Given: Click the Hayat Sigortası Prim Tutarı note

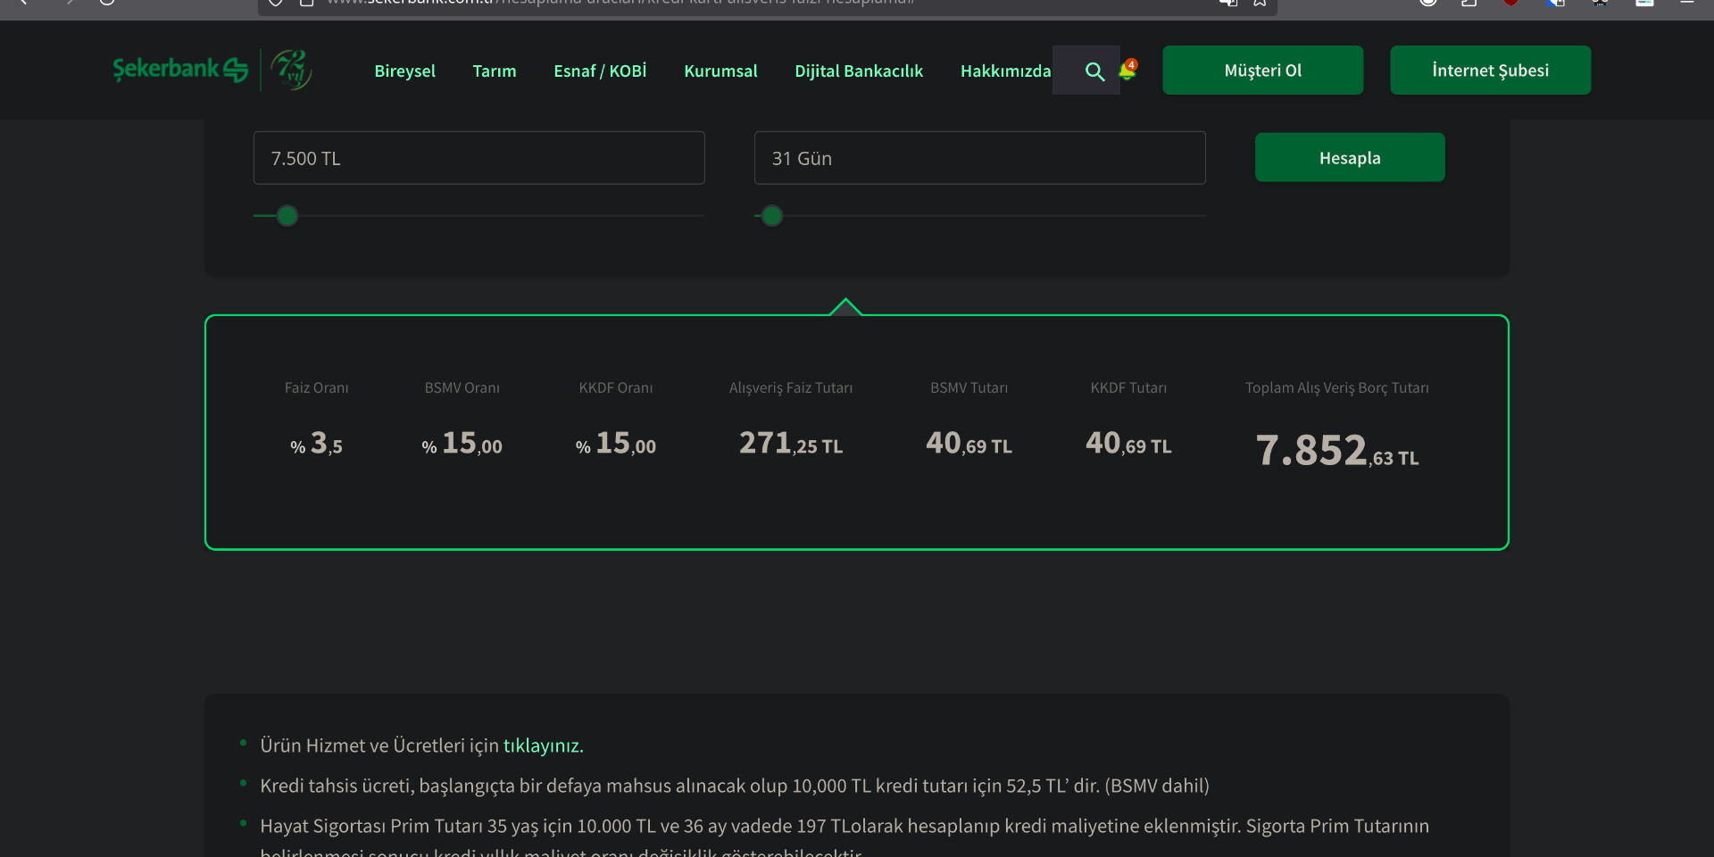Looking at the screenshot, I should click(x=845, y=837).
